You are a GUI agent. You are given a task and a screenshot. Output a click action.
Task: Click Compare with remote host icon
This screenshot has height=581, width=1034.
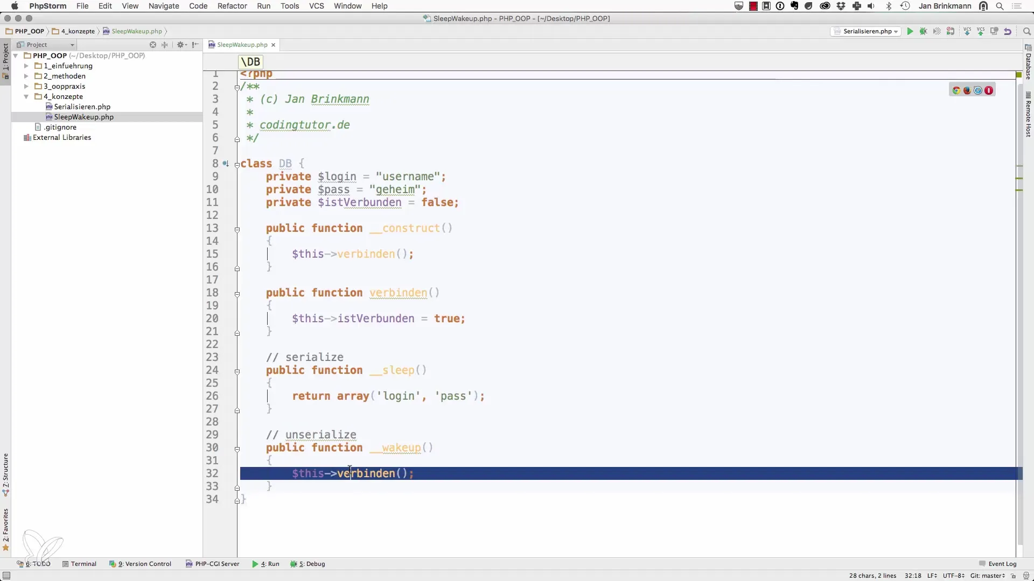coord(995,31)
